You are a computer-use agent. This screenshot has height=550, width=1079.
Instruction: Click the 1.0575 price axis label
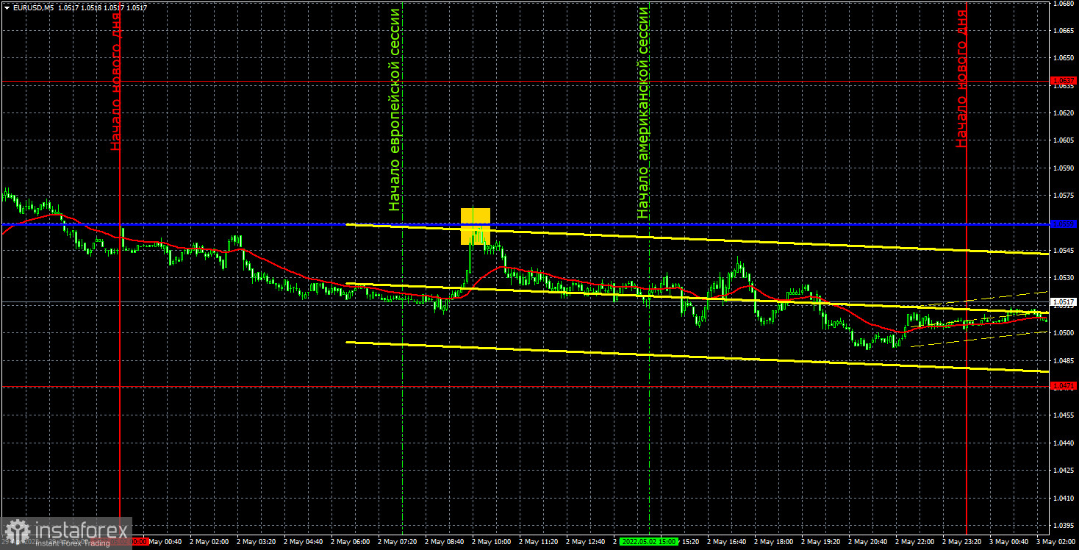(x=1063, y=195)
